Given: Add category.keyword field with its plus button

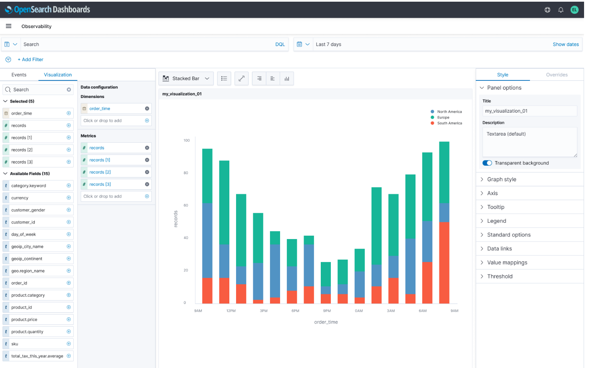Looking at the screenshot, I should [69, 185].
